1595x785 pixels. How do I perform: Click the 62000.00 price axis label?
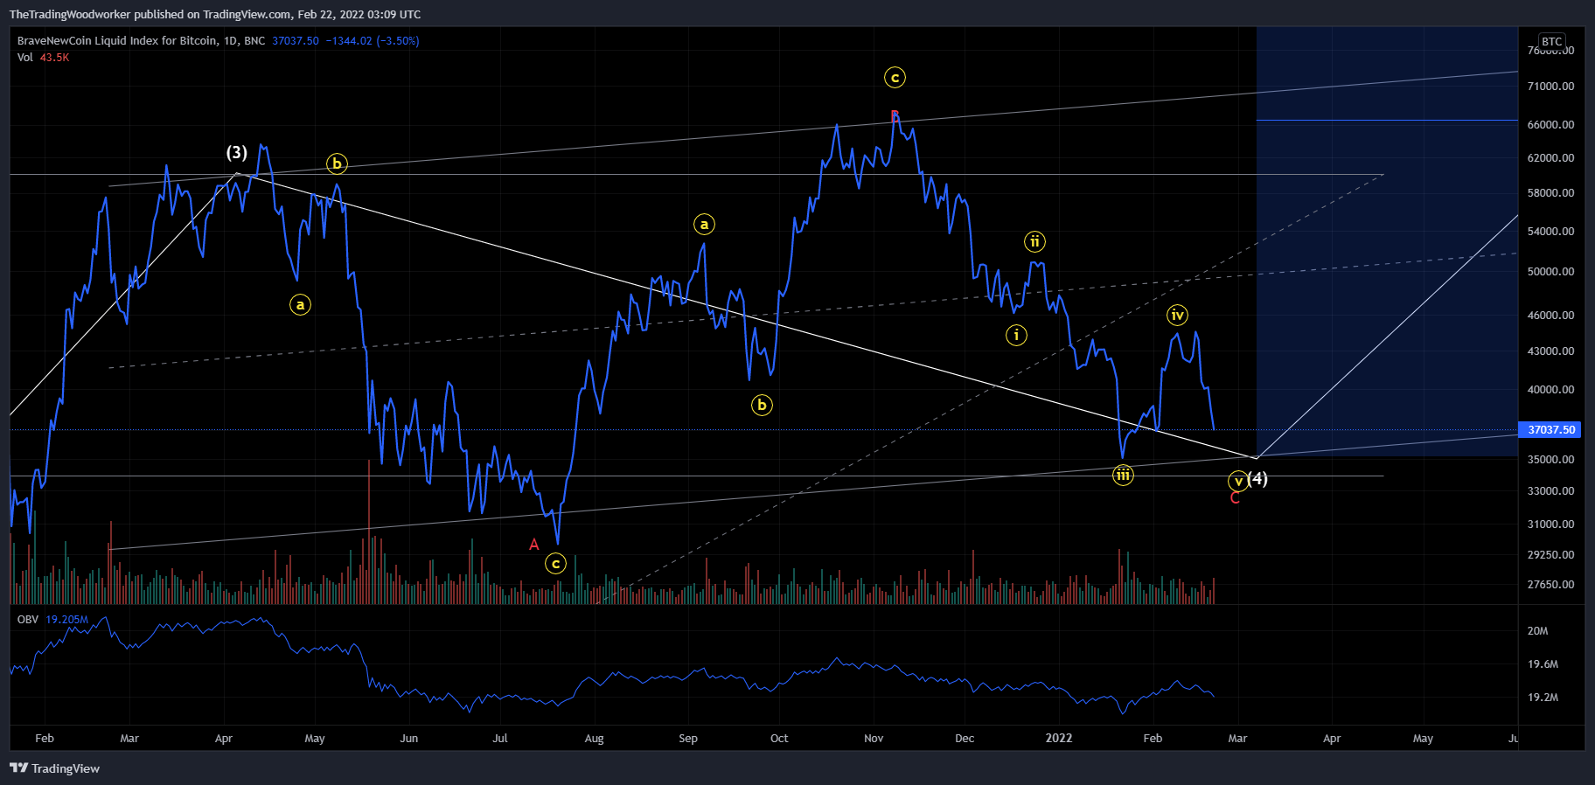tap(1550, 158)
